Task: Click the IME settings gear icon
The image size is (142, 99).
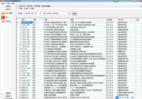Action: click(133, 97)
